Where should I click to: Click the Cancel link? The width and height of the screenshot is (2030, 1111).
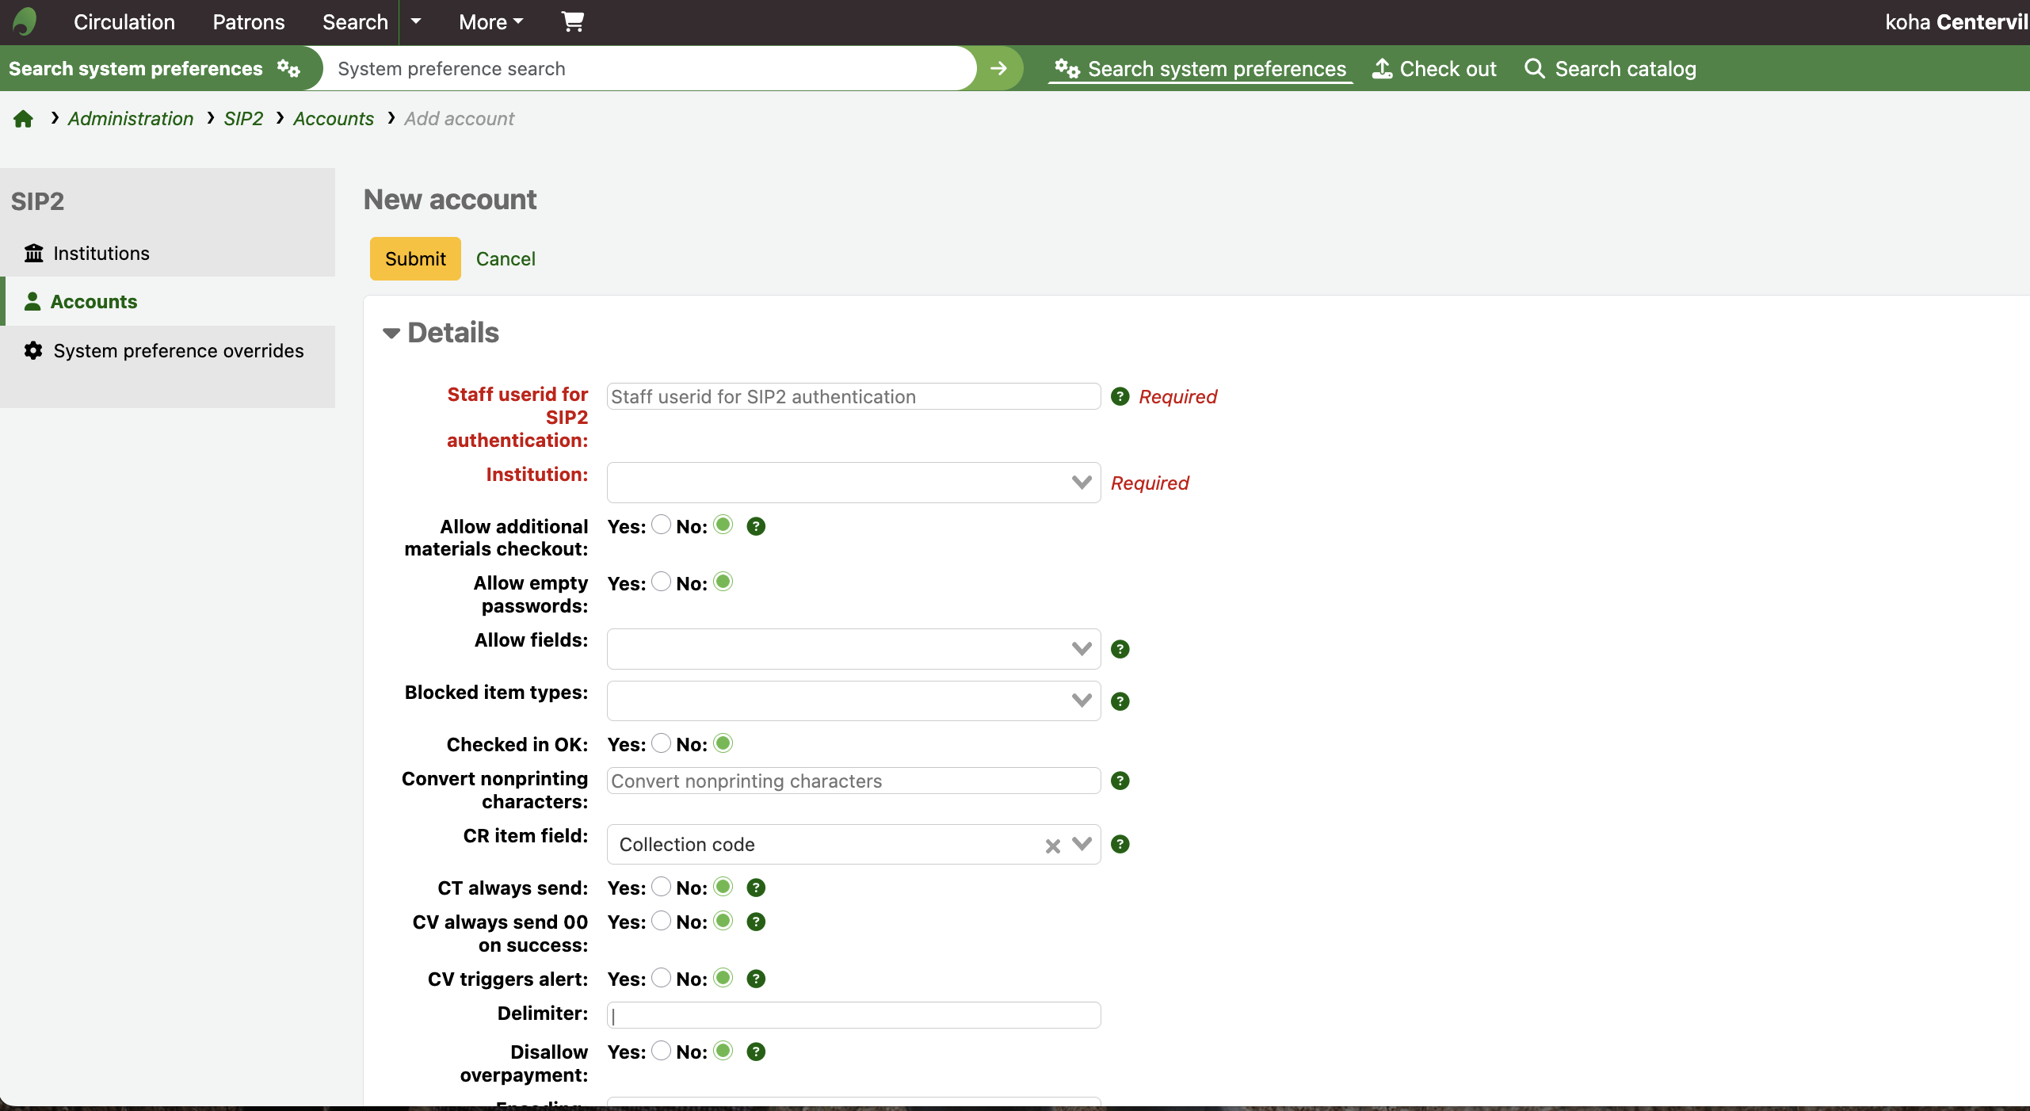[506, 258]
